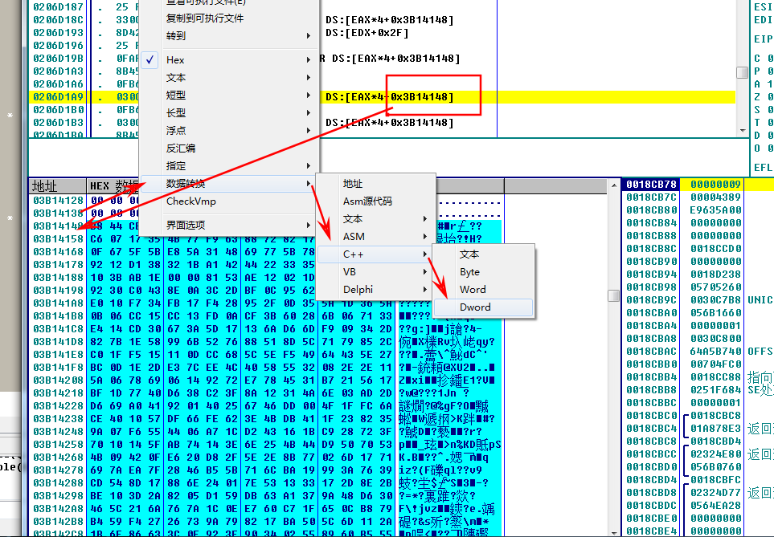This screenshot has height=537, width=774.
Task: Select dump row address 03B14248
Action: pyautogui.click(x=58, y=431)
